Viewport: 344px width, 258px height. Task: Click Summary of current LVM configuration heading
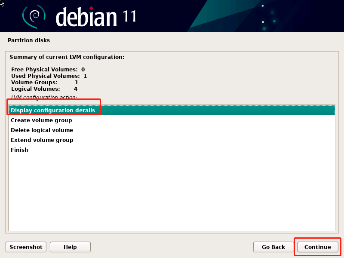(67, 57)
